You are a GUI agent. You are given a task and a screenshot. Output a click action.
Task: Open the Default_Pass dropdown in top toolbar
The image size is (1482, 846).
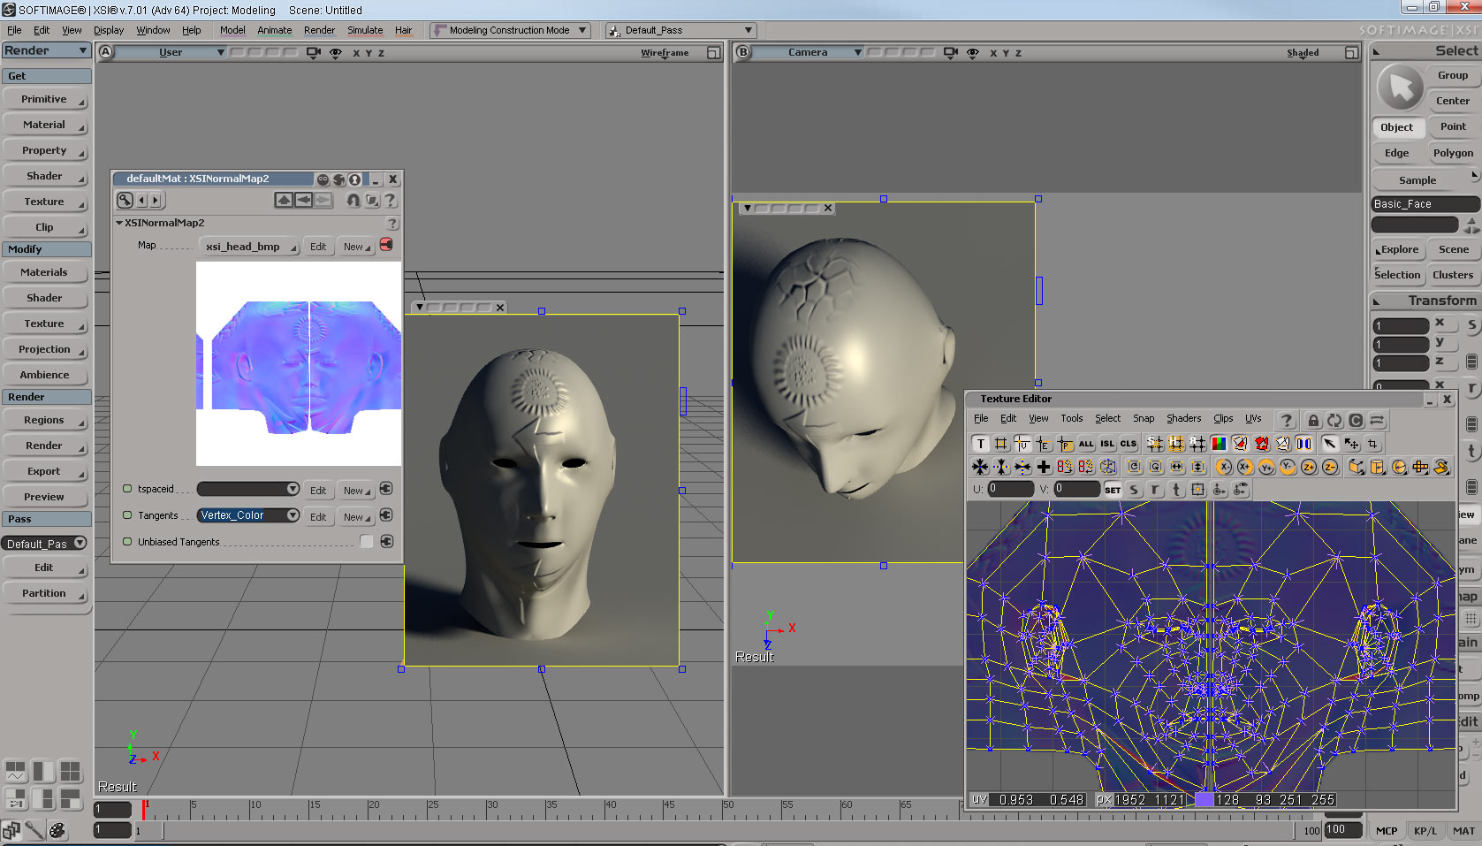pos(680,30)
